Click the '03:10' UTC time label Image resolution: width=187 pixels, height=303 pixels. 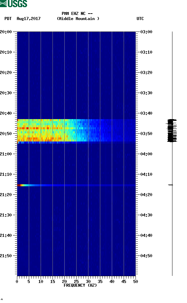146,52
